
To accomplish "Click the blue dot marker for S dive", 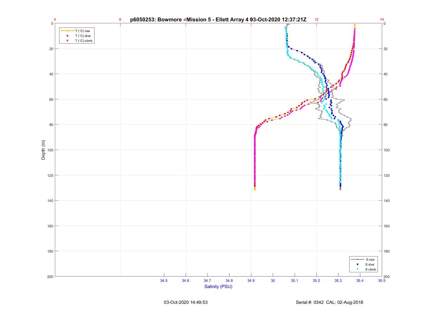I will coord(358,264).
